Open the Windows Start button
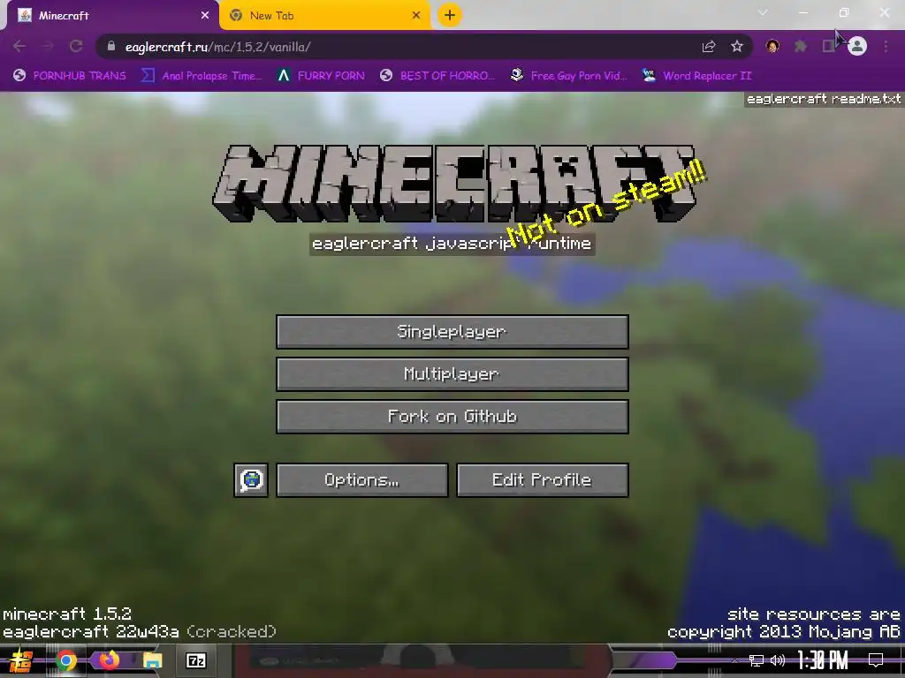 (x=21, y=660)
